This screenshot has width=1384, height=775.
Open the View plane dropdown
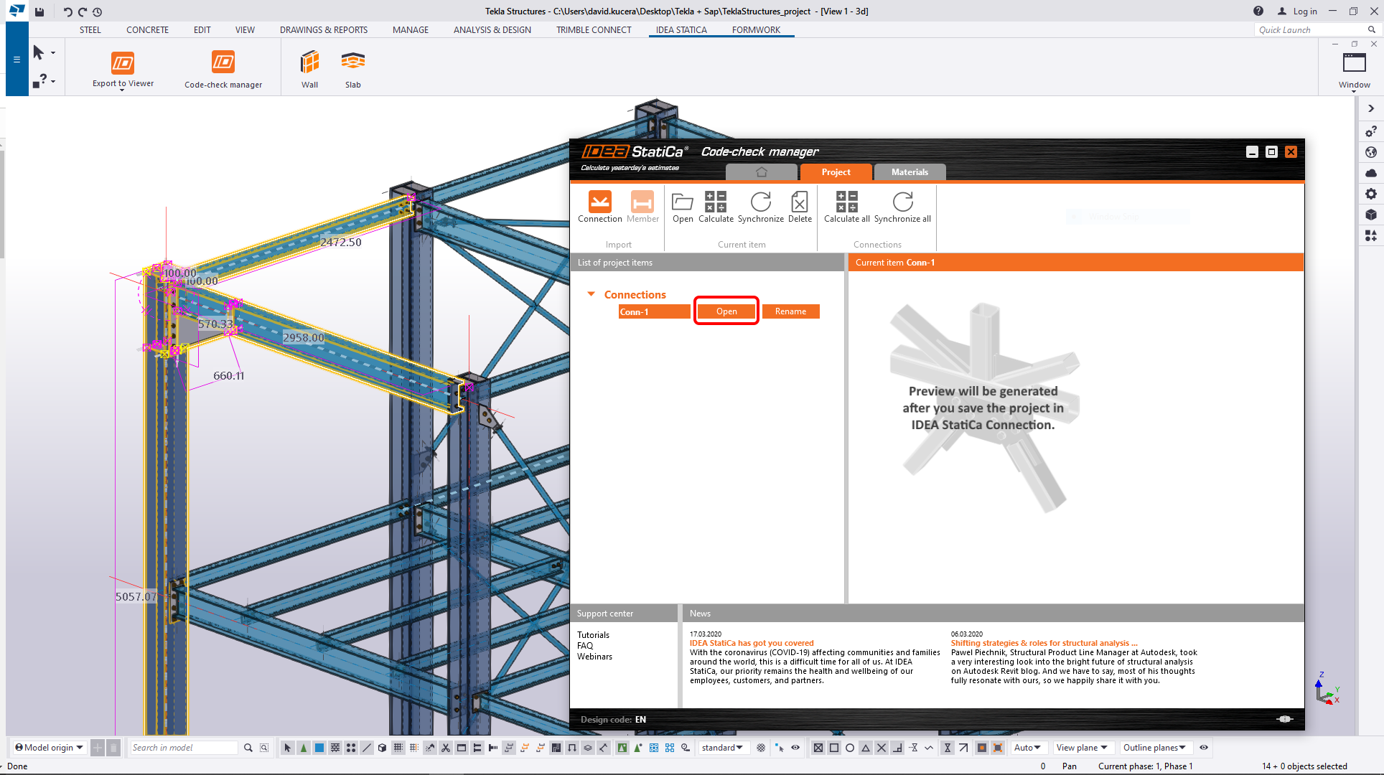(1083, 747)
